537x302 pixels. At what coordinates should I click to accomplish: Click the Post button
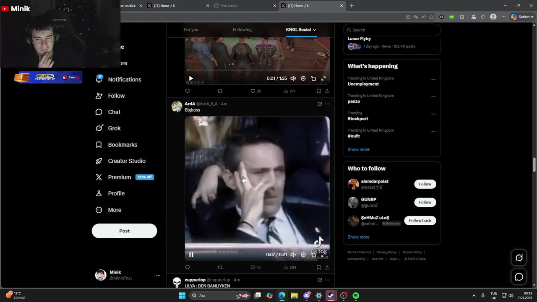[124, 231]
